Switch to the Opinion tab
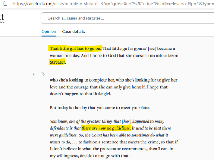 pos(49,32)
